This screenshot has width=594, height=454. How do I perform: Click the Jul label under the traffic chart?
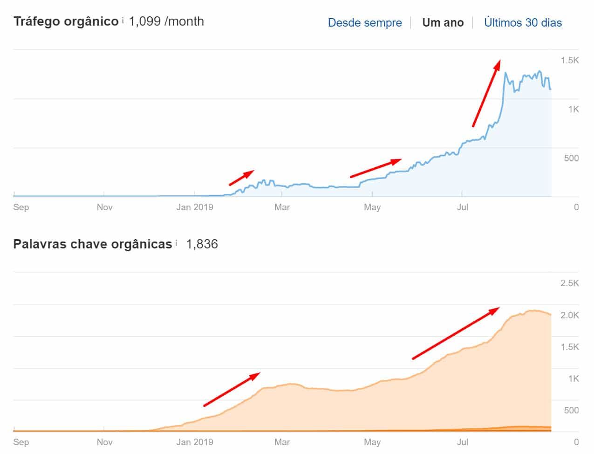pos(462,207)
